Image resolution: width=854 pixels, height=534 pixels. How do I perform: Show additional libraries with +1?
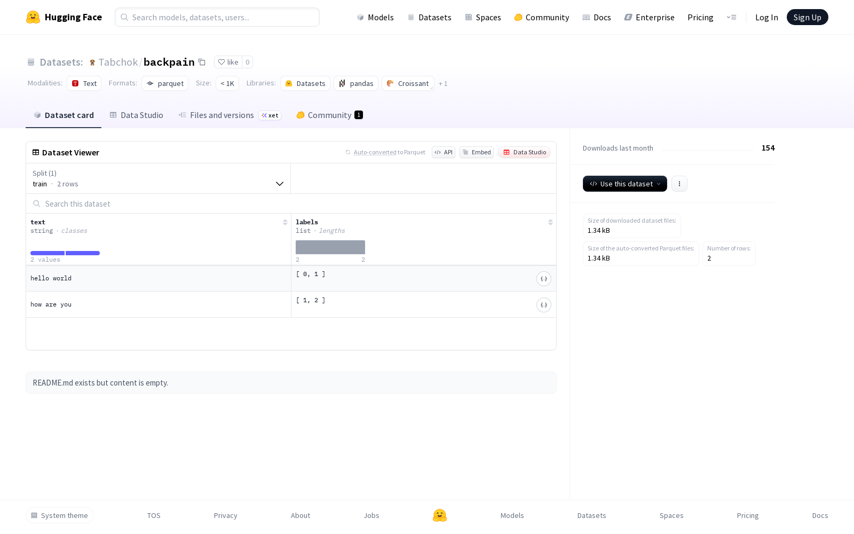[443, 83]
